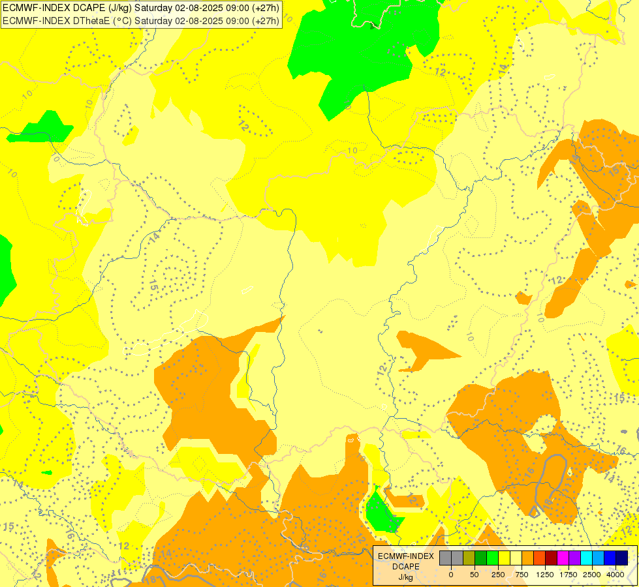Screen dimensions: 639x587
Task: Click the legend value label 1250
Action: point(545,575)
